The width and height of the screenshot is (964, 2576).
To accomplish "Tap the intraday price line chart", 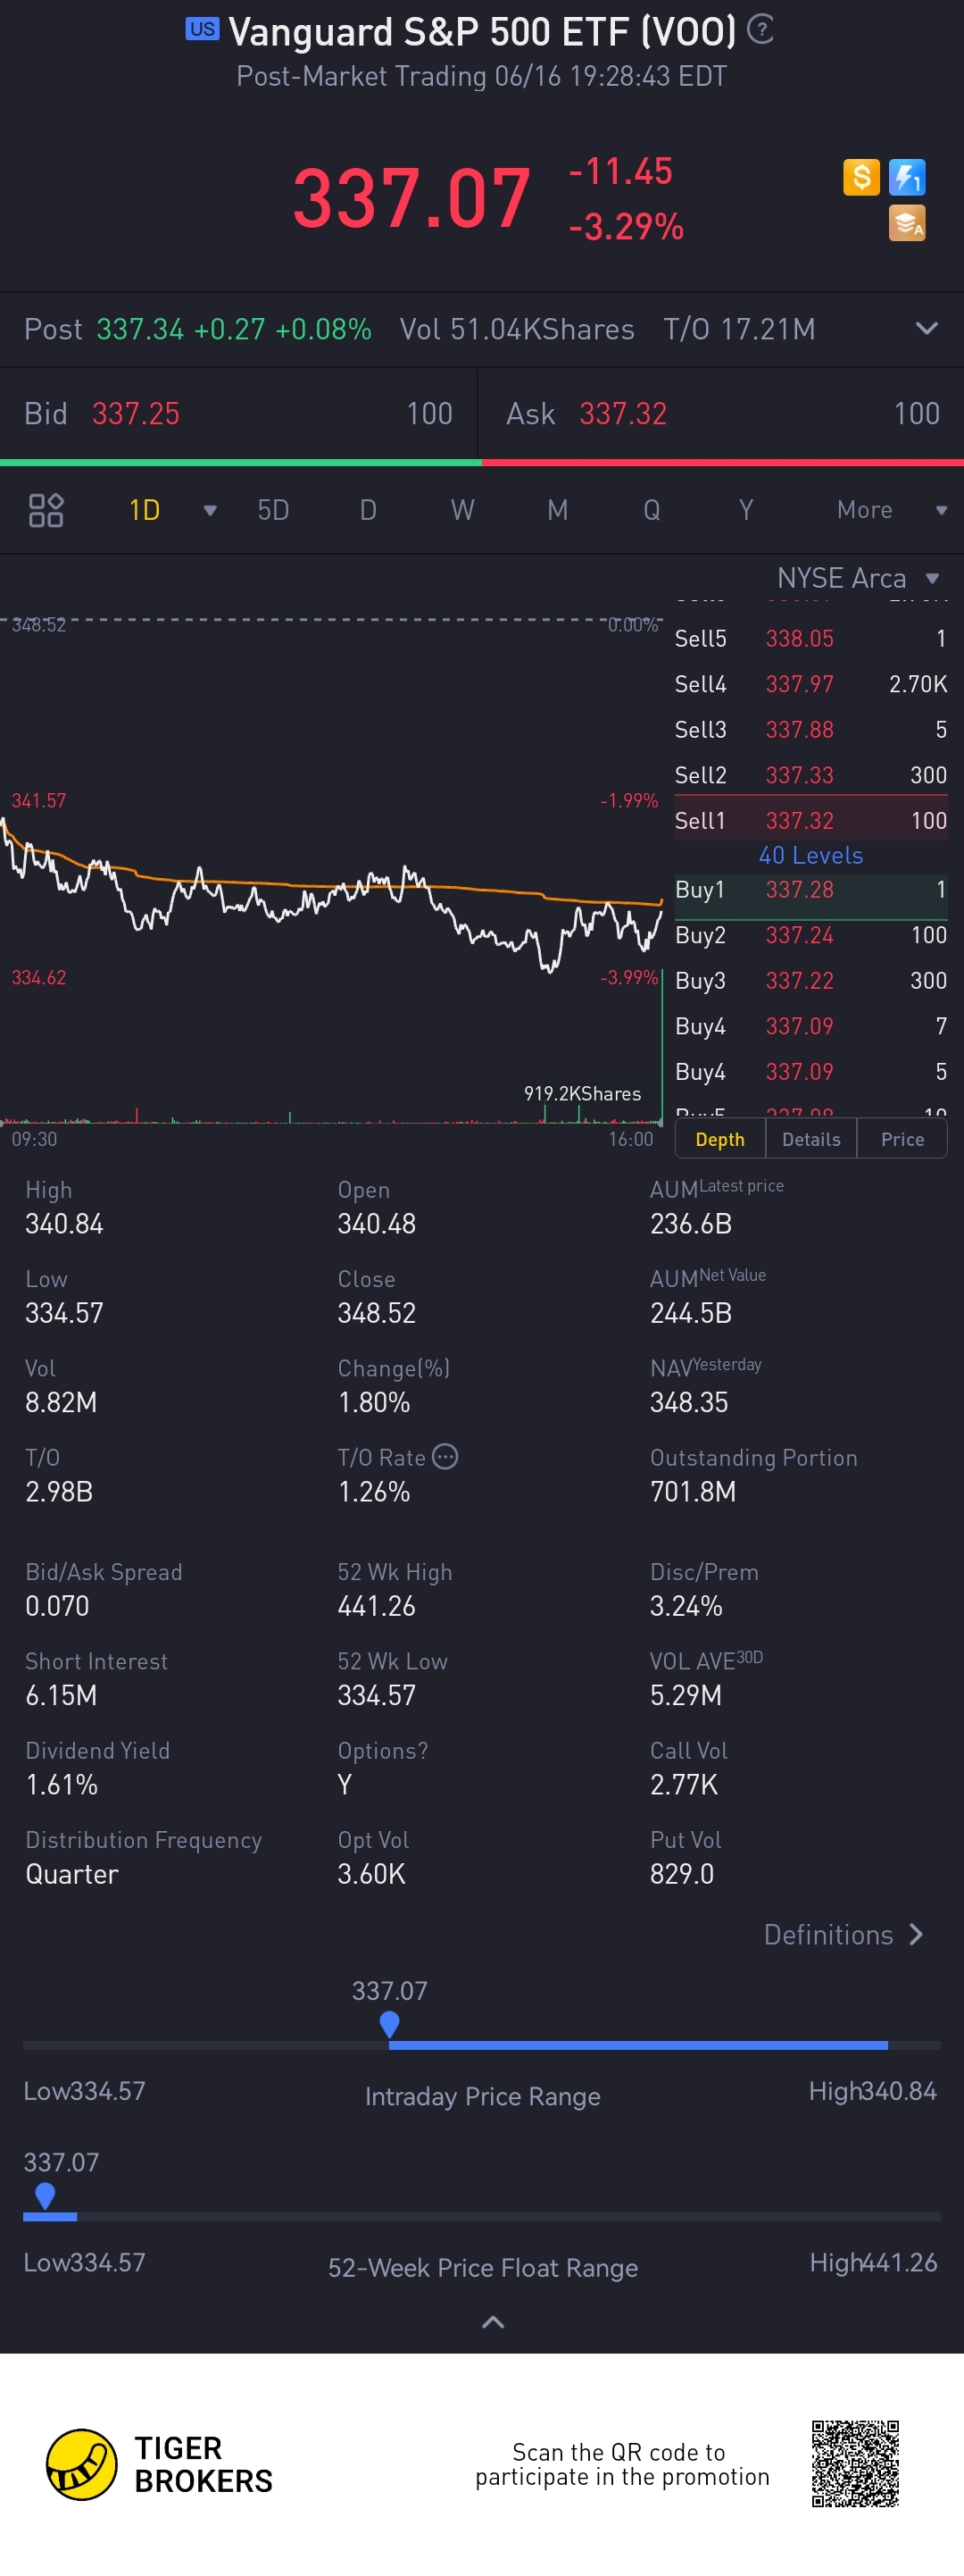I will (x=330, y=893).
